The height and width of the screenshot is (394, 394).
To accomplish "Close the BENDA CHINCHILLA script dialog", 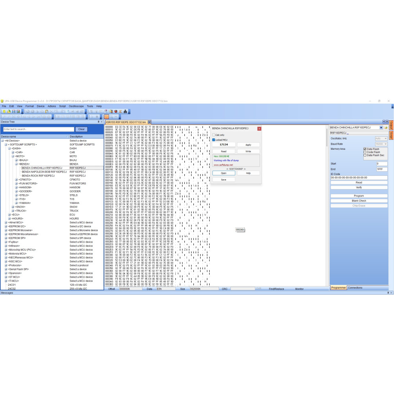I will pyautogui.click(x=259, y=128).
